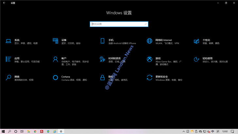
Task: Click the muted volume tray icon
Action: click(x=209, y=131)
